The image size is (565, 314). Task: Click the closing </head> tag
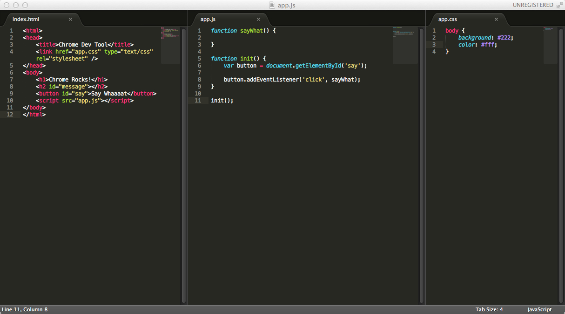click(x=34, y=66)
